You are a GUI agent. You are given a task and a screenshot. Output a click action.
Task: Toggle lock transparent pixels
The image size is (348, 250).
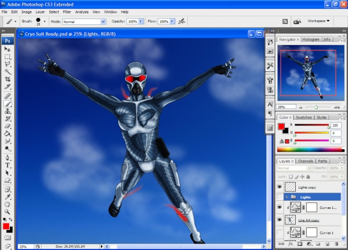coord(291,177)
